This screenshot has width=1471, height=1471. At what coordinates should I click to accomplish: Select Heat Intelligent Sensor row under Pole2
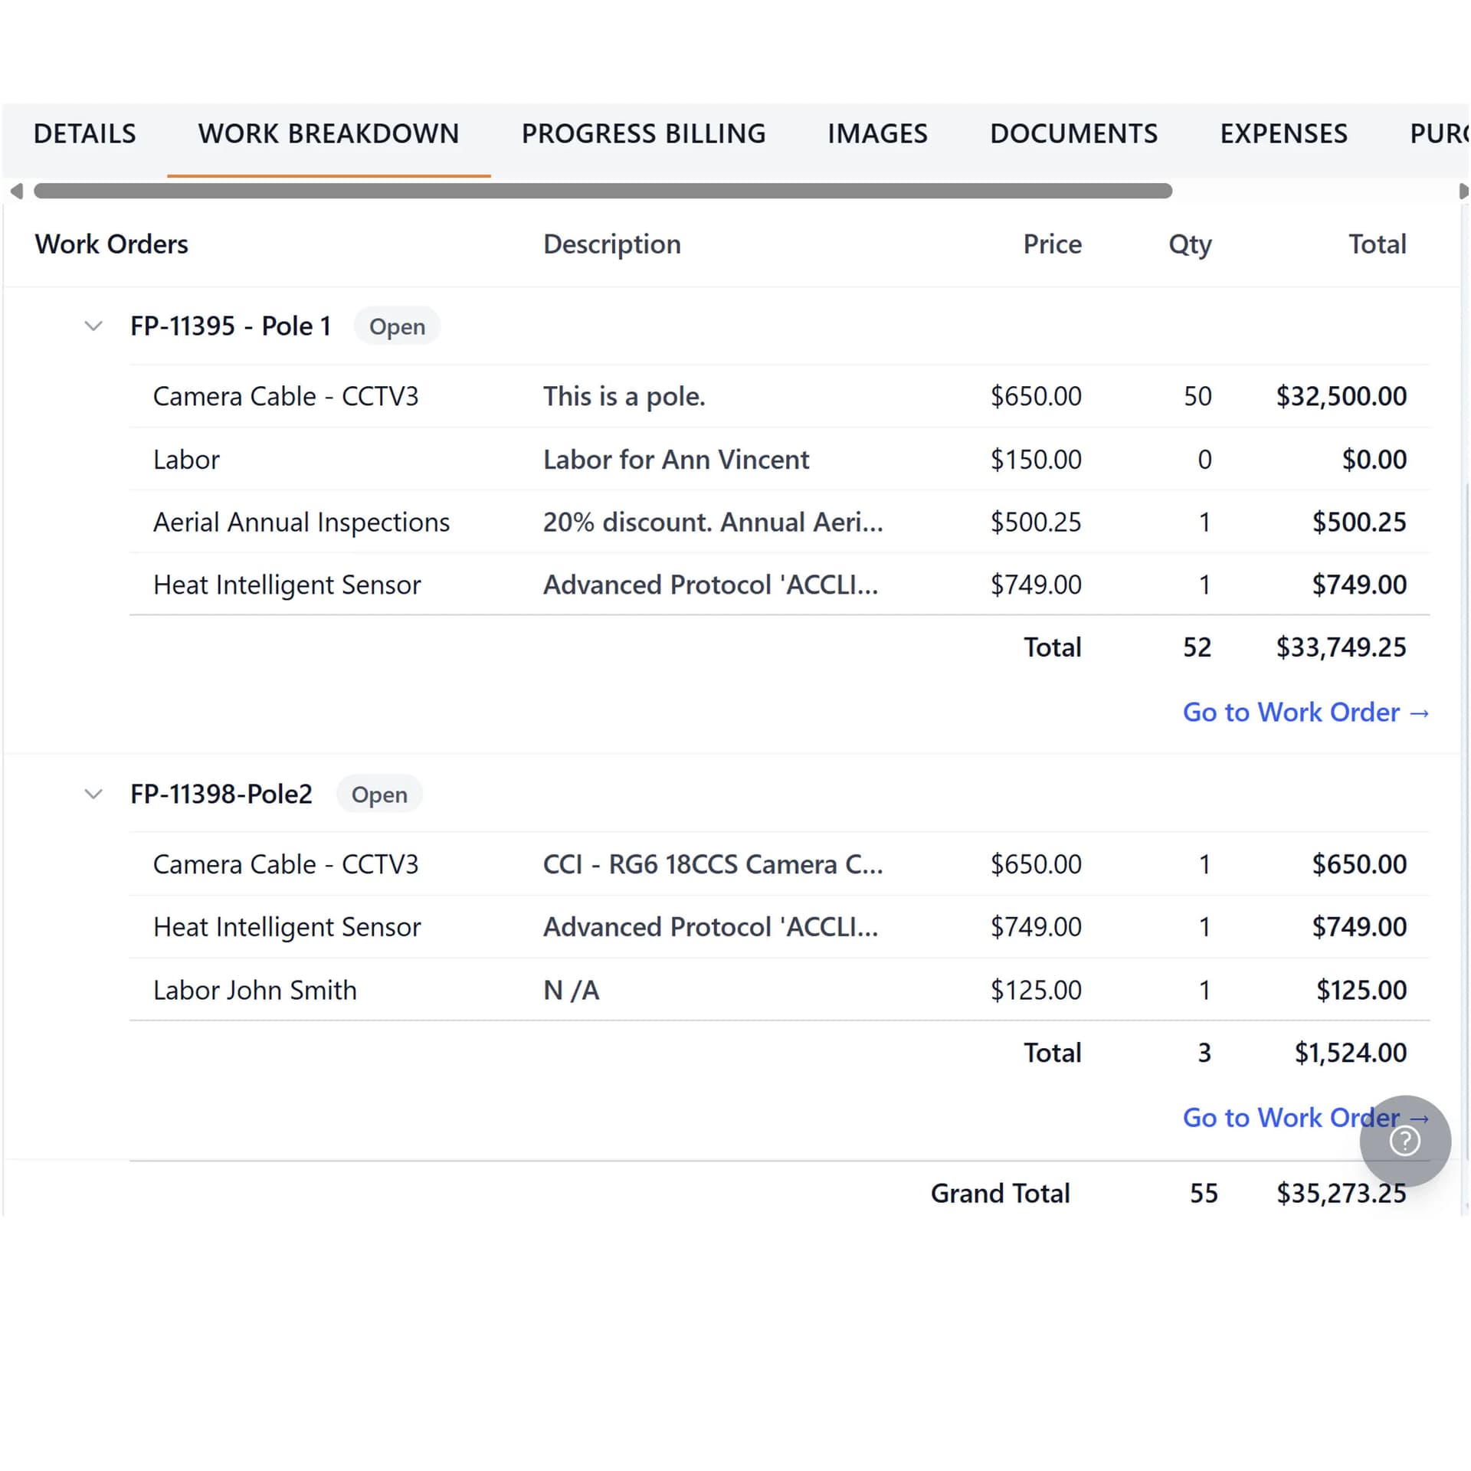tap(779, 927)
